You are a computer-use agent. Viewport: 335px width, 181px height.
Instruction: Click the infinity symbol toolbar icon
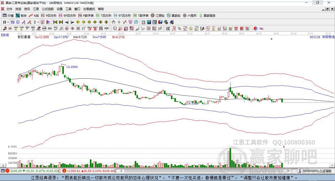(x=261, y=29)
